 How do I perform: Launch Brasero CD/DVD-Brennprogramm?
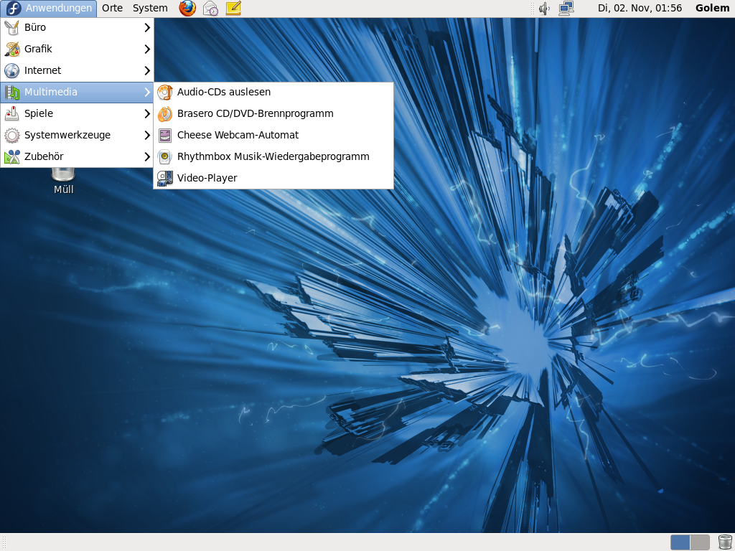pos(255,113)
